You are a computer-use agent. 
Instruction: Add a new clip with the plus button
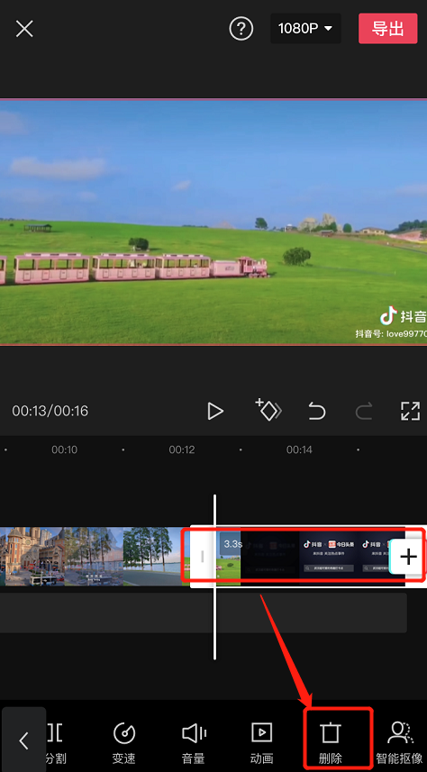408,557
